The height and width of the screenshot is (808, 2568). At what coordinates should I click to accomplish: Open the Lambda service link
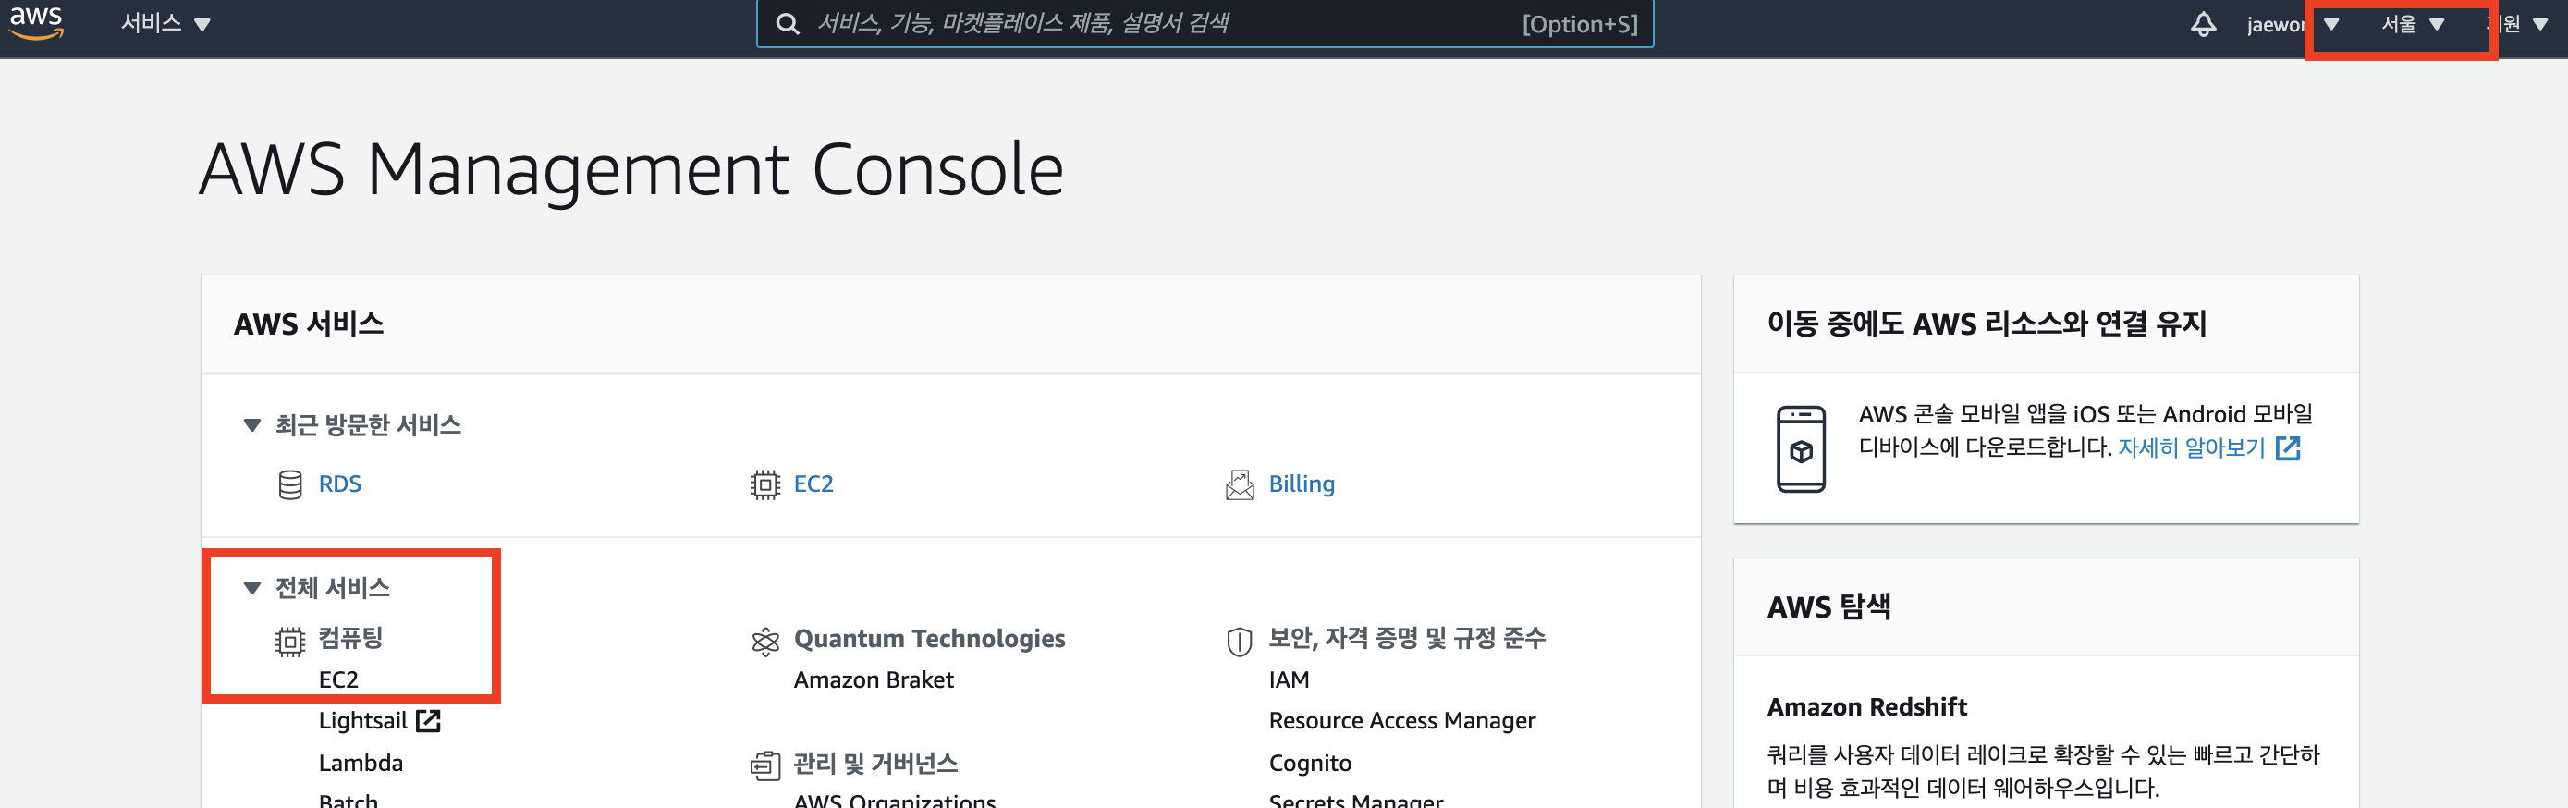[x=361, y=763]
